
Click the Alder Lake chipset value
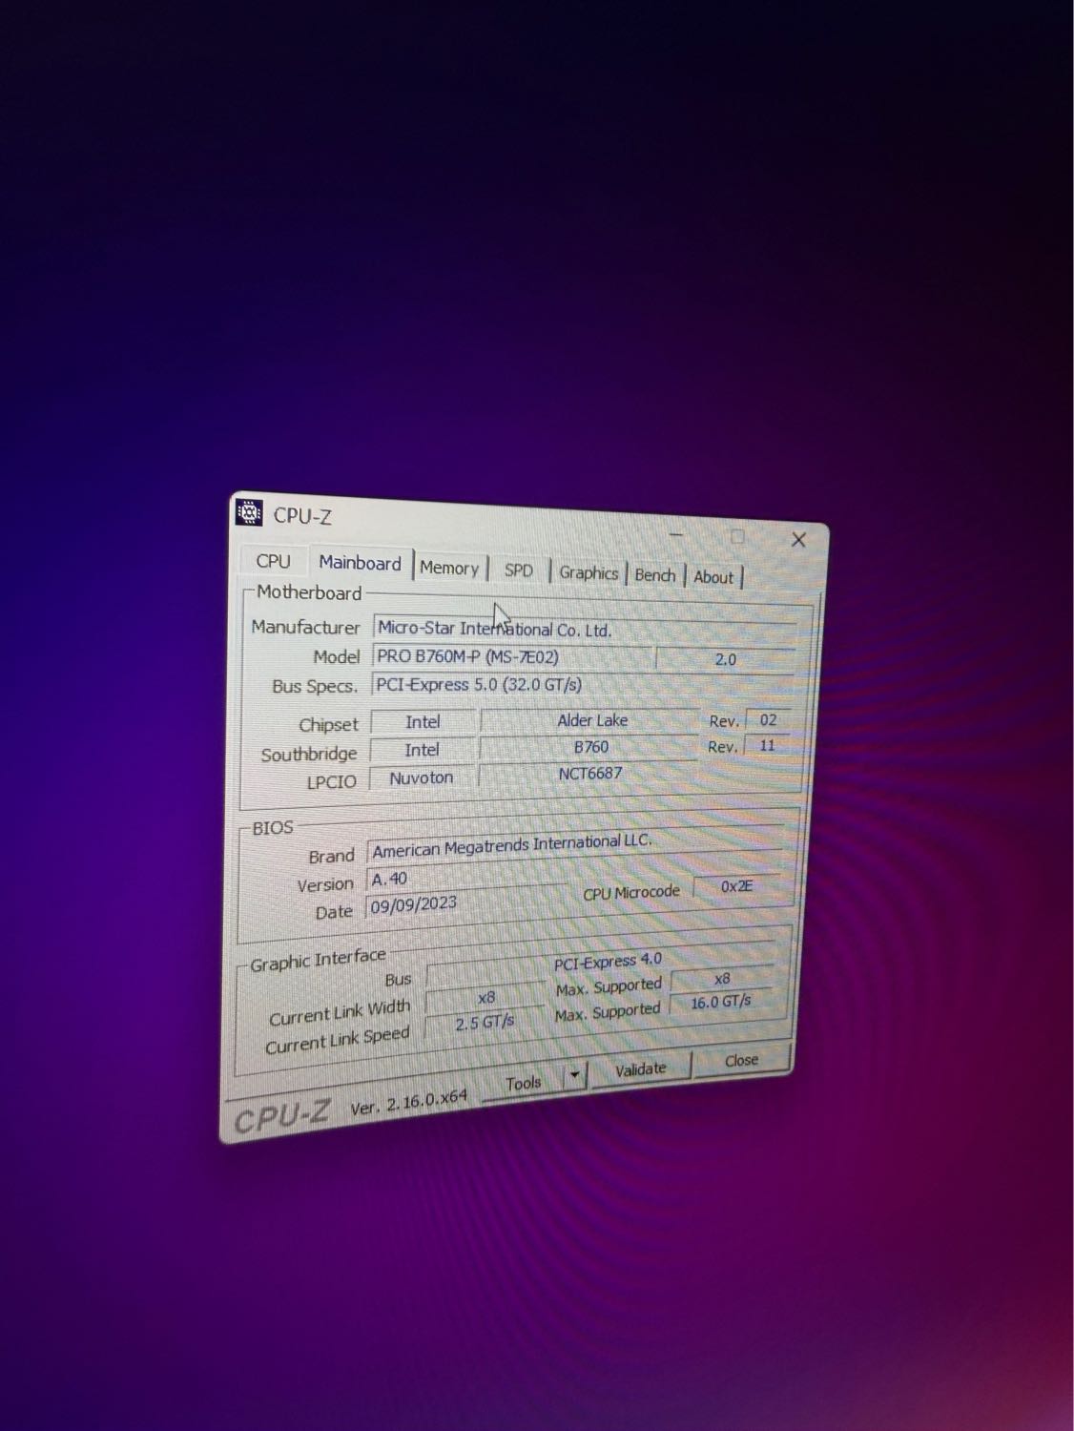pyautogui.click(x=591, y=720)
